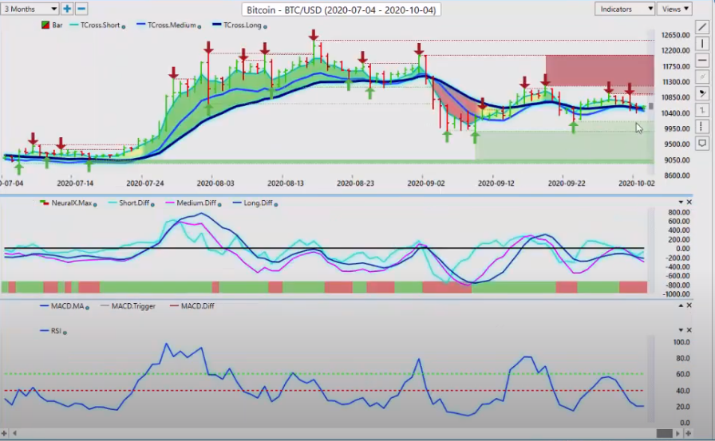Open the 3 Months time range dropdown
The image size is (715, 441).
point(30,9)
